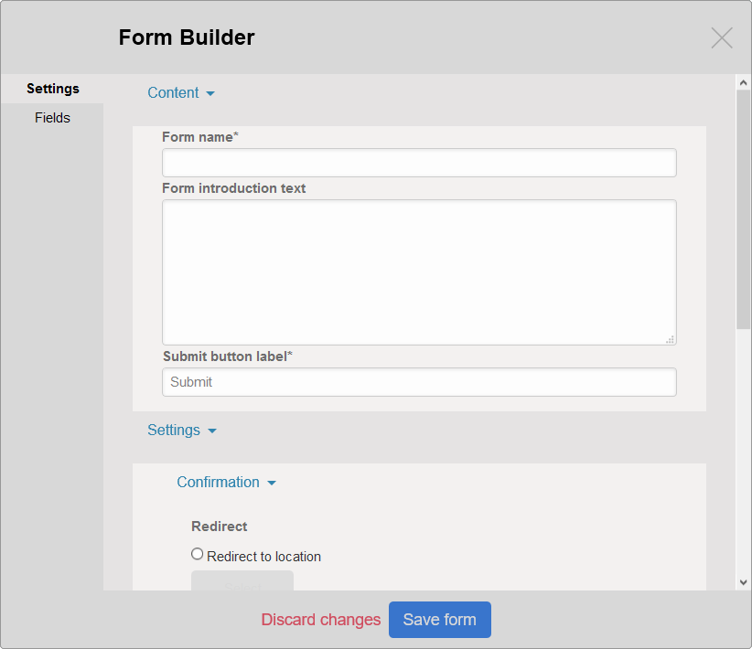
Task: Click the Discard changes link
Action: 320,620
